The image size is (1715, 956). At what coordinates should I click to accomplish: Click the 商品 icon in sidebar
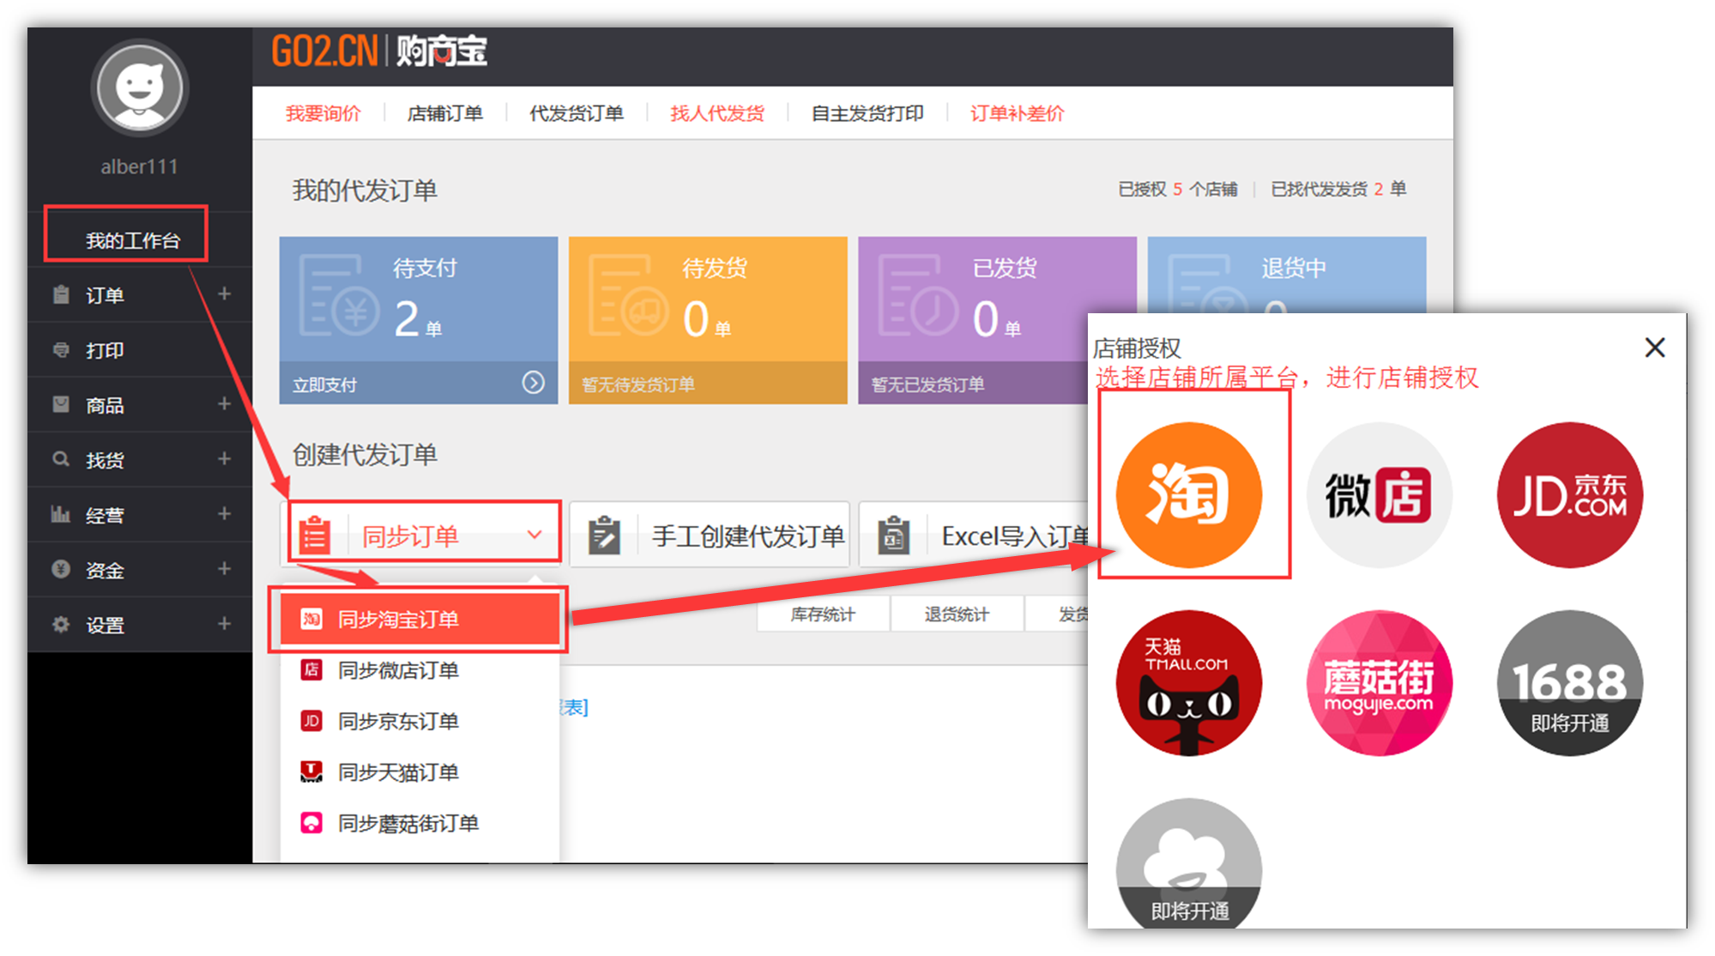(x=61, y=404)
